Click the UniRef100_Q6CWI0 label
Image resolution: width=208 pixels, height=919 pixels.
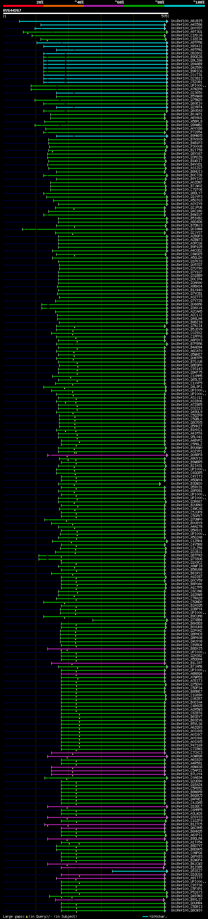click(x=187, y=910)
